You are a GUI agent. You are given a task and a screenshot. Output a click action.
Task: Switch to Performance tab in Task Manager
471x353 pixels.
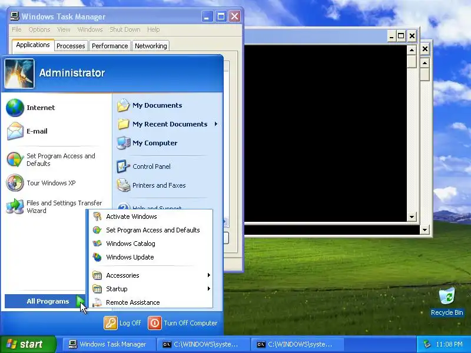[110, 46]
